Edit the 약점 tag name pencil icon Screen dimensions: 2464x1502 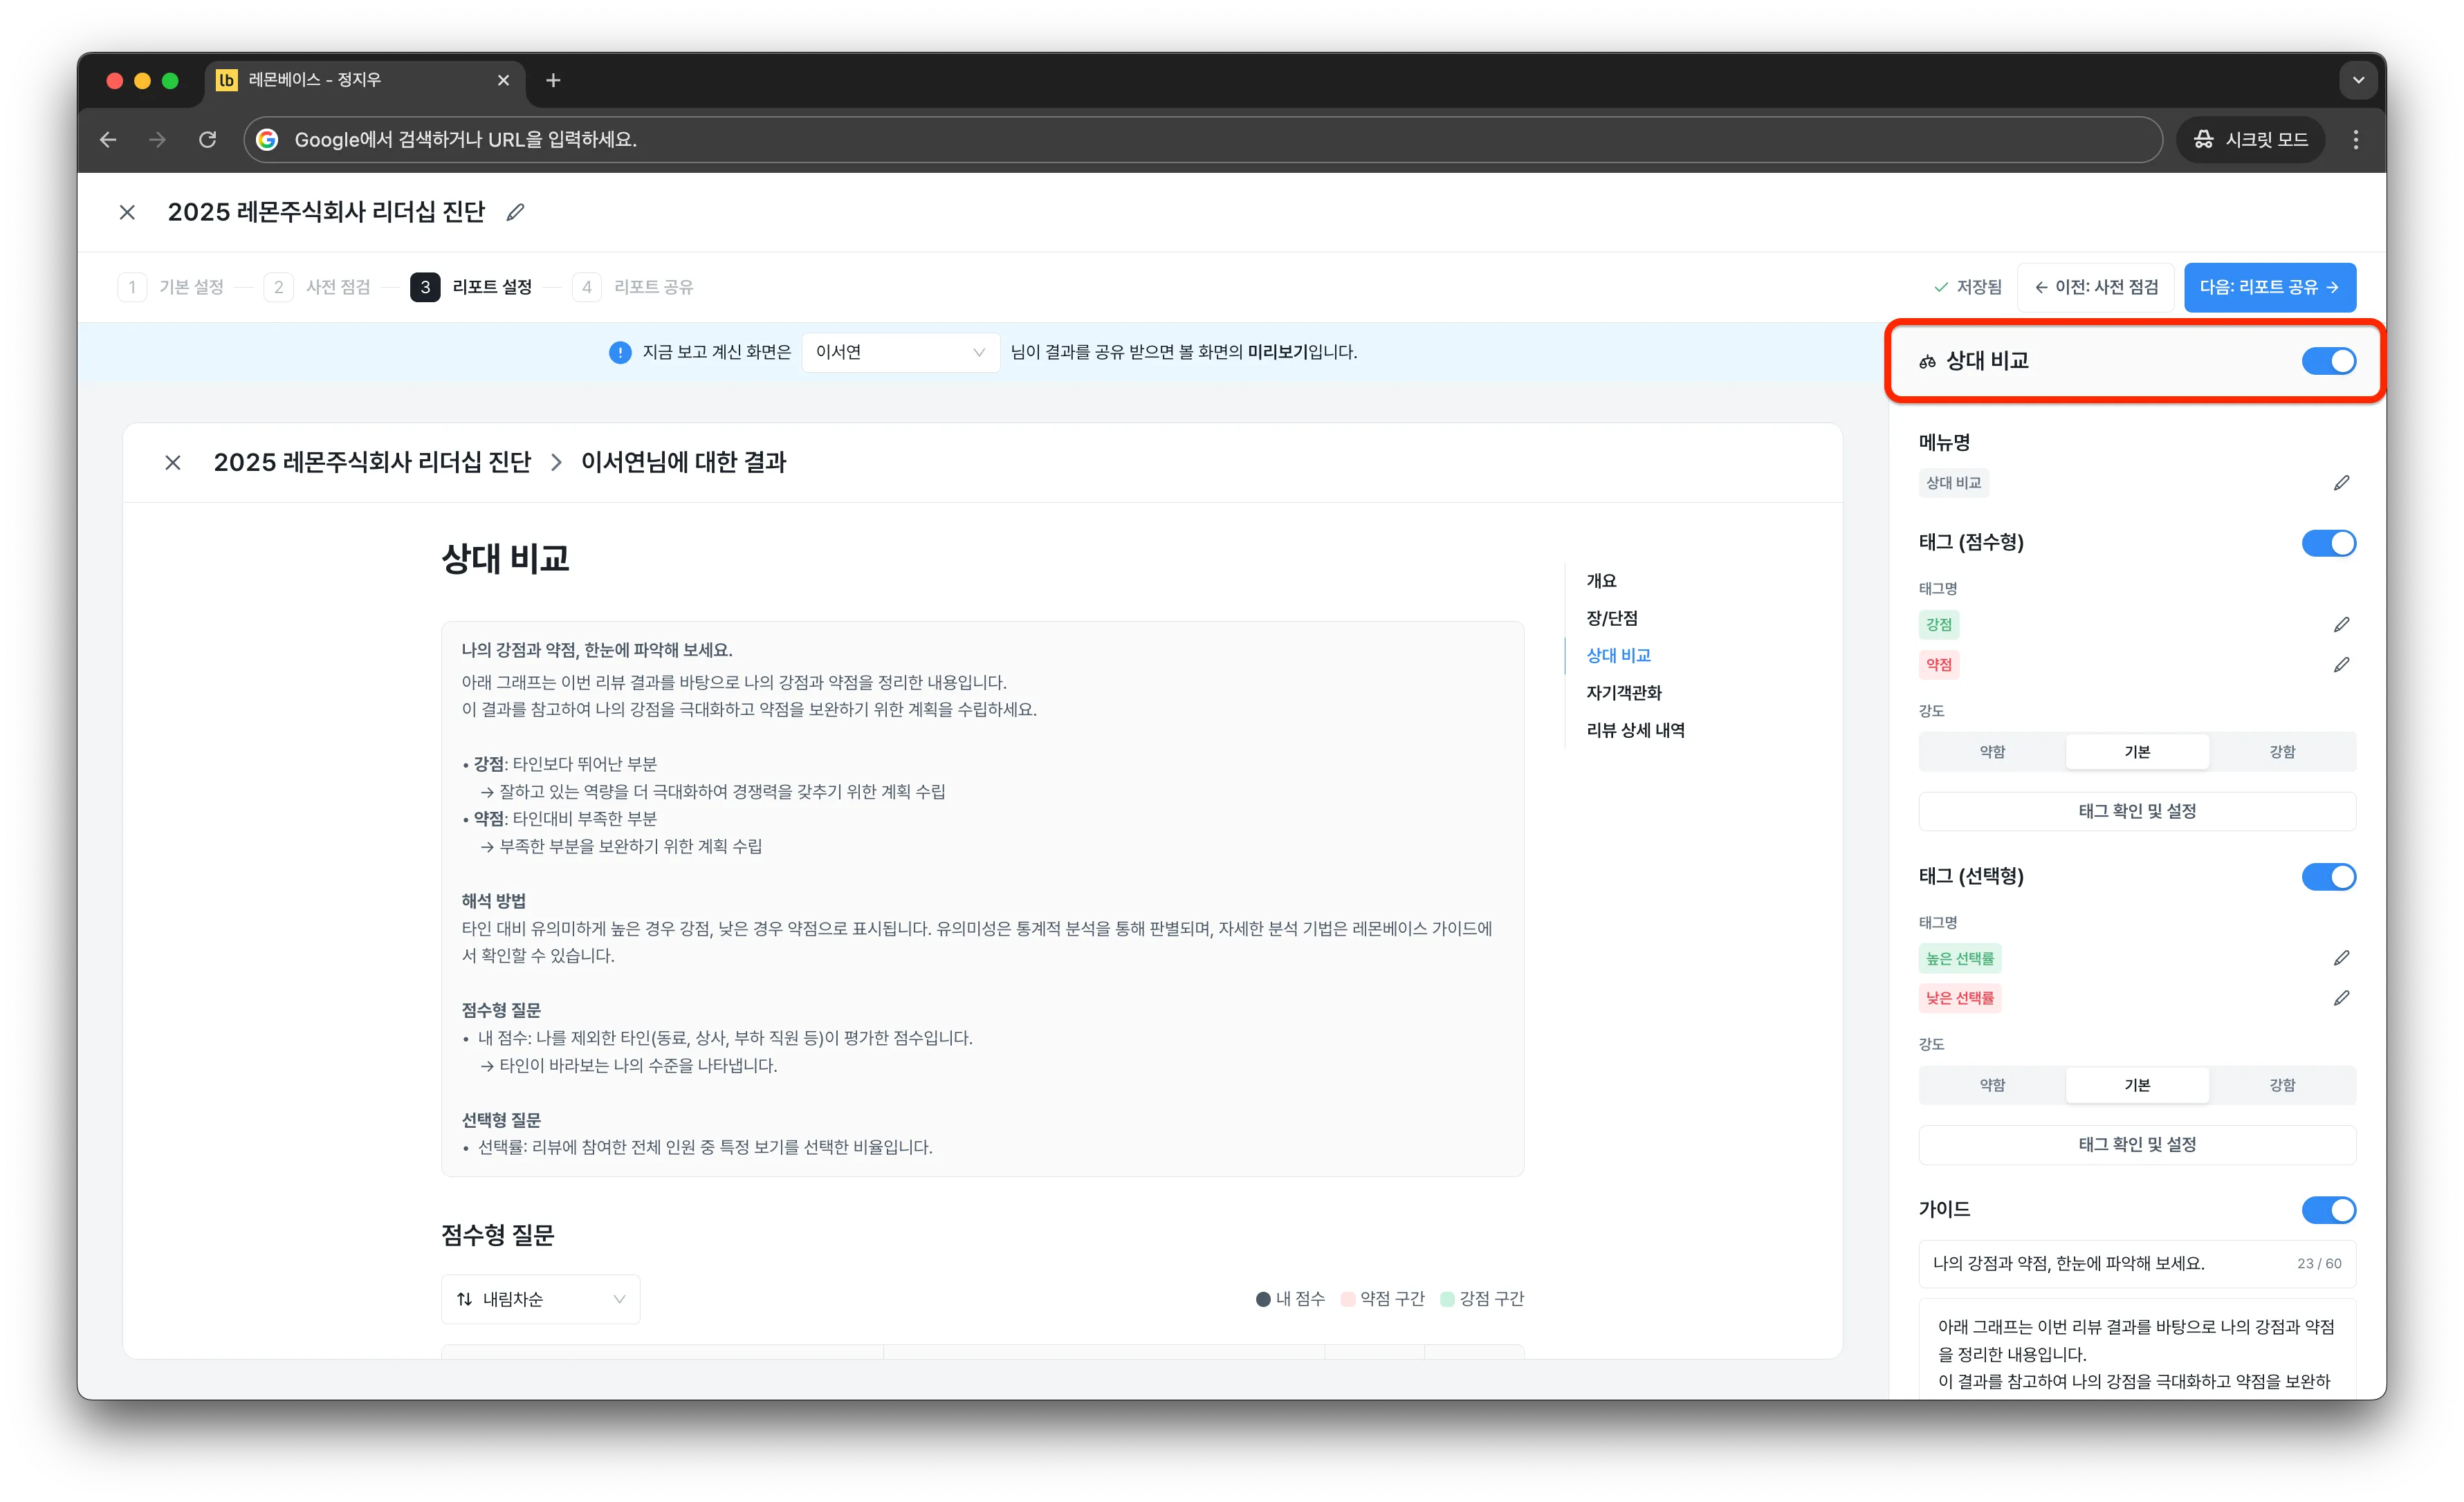[2341, 665]
